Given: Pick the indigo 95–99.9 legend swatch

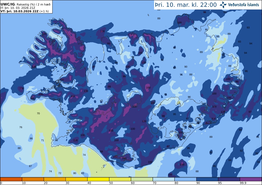Looking at the screenshot, I should point(229,179).
